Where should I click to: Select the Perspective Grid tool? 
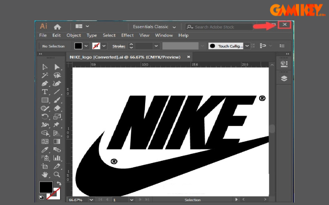pyautogui.click(x=57, y=133)
